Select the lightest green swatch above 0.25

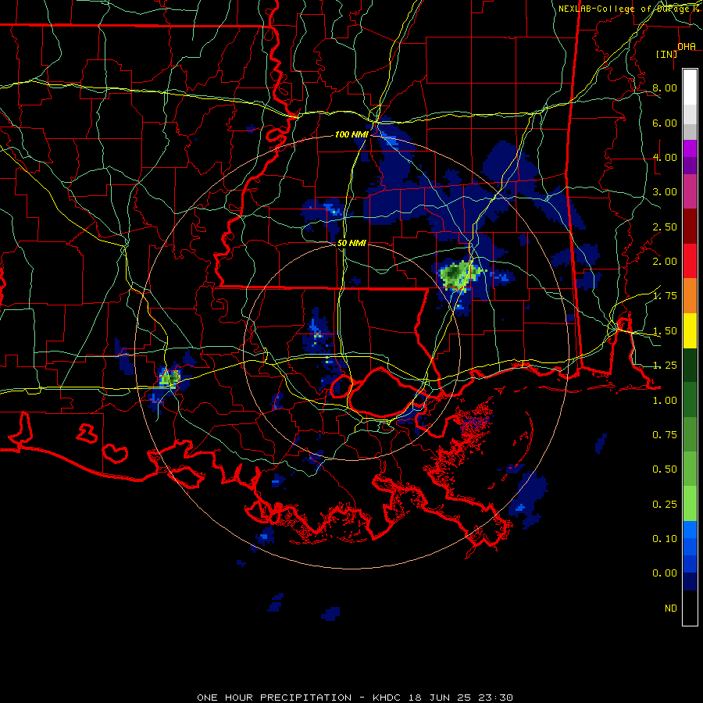(x=690, y=504)
